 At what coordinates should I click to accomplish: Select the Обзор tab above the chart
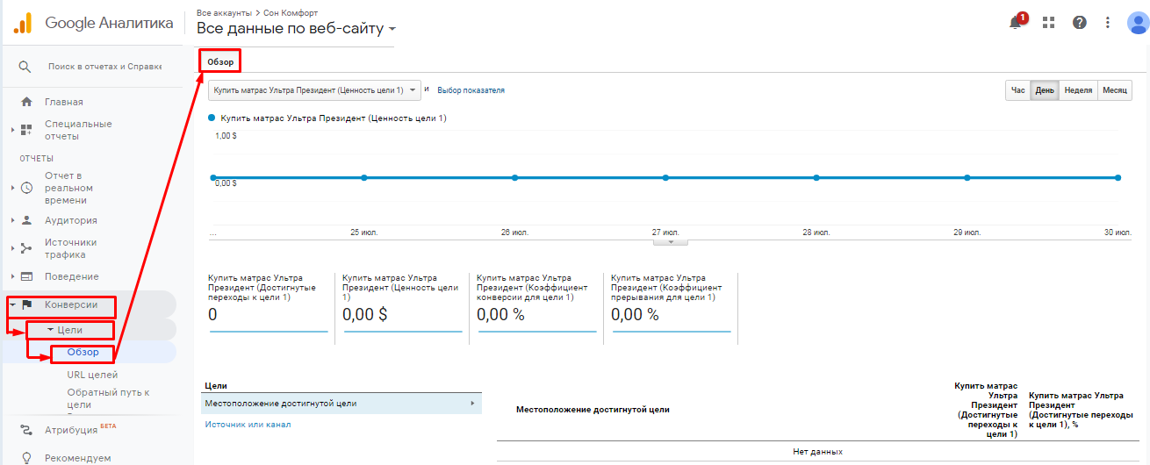point(220,61)
